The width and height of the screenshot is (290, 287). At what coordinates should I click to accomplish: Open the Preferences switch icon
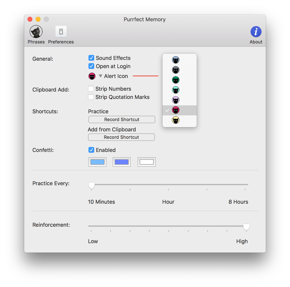tap(61, 31)
